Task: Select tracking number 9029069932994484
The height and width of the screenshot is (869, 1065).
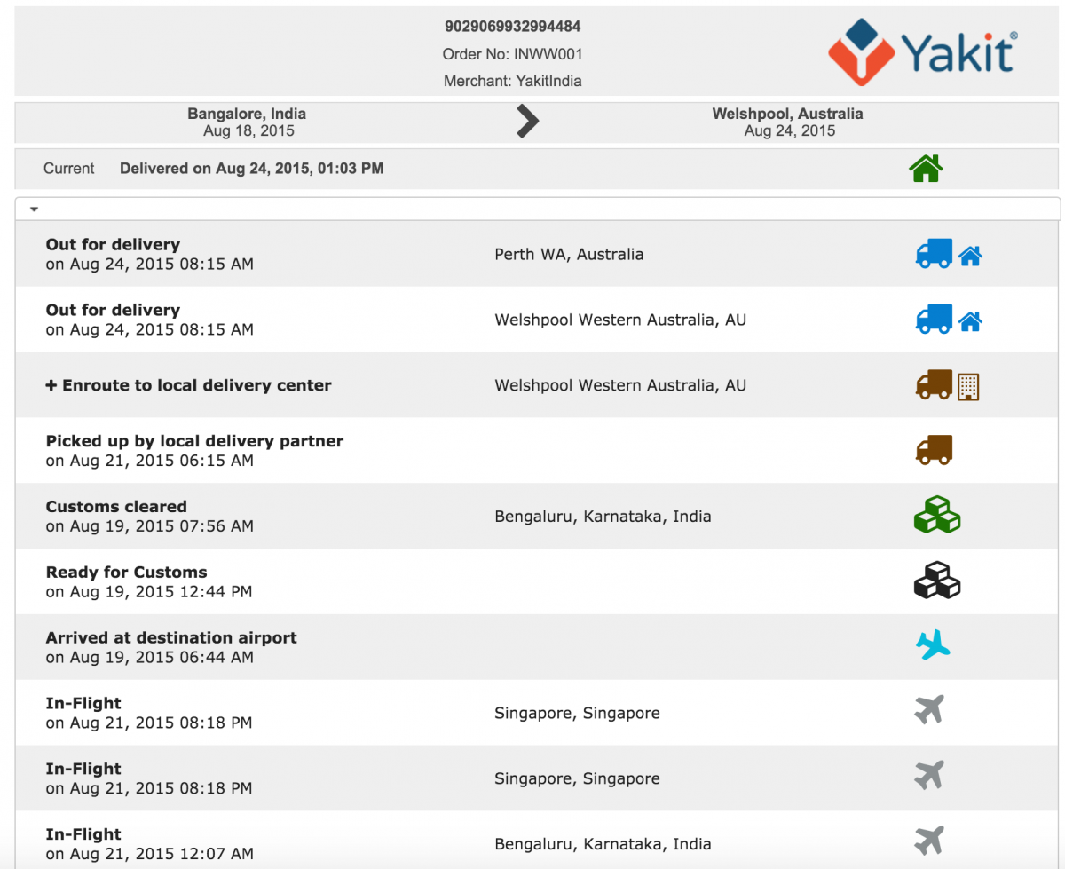Action: pyautogui.click(x=513, y=27)
